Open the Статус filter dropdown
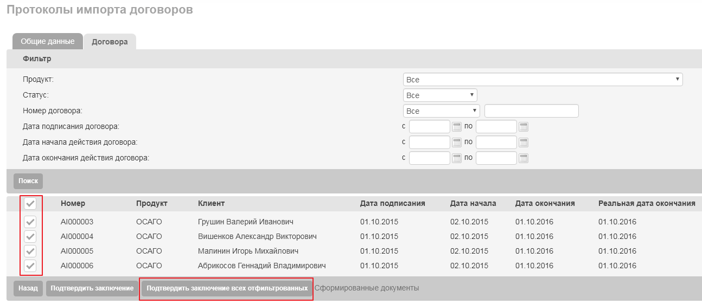702x304 pixels. pos(440,95)
